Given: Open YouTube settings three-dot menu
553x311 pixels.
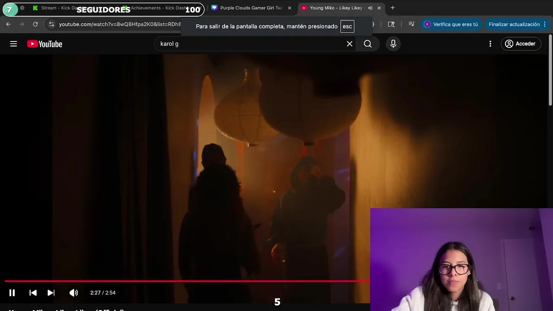Looking at the screenshot, I should click(x=490, y=44).
